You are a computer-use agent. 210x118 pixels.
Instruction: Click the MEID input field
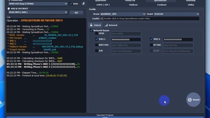[126, 34]
